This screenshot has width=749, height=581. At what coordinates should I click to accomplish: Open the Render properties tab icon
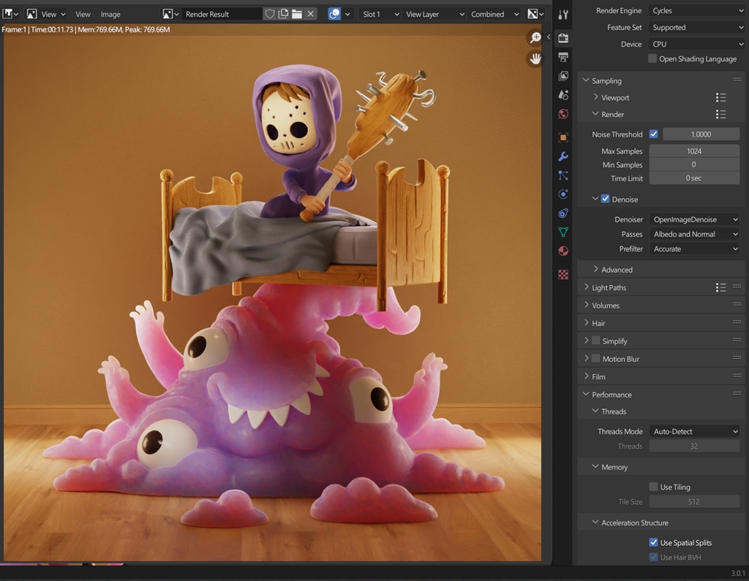coord(563,38)
